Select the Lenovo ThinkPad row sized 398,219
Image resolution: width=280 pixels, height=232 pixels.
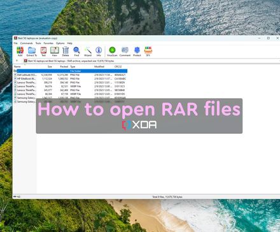coord(71,82)
